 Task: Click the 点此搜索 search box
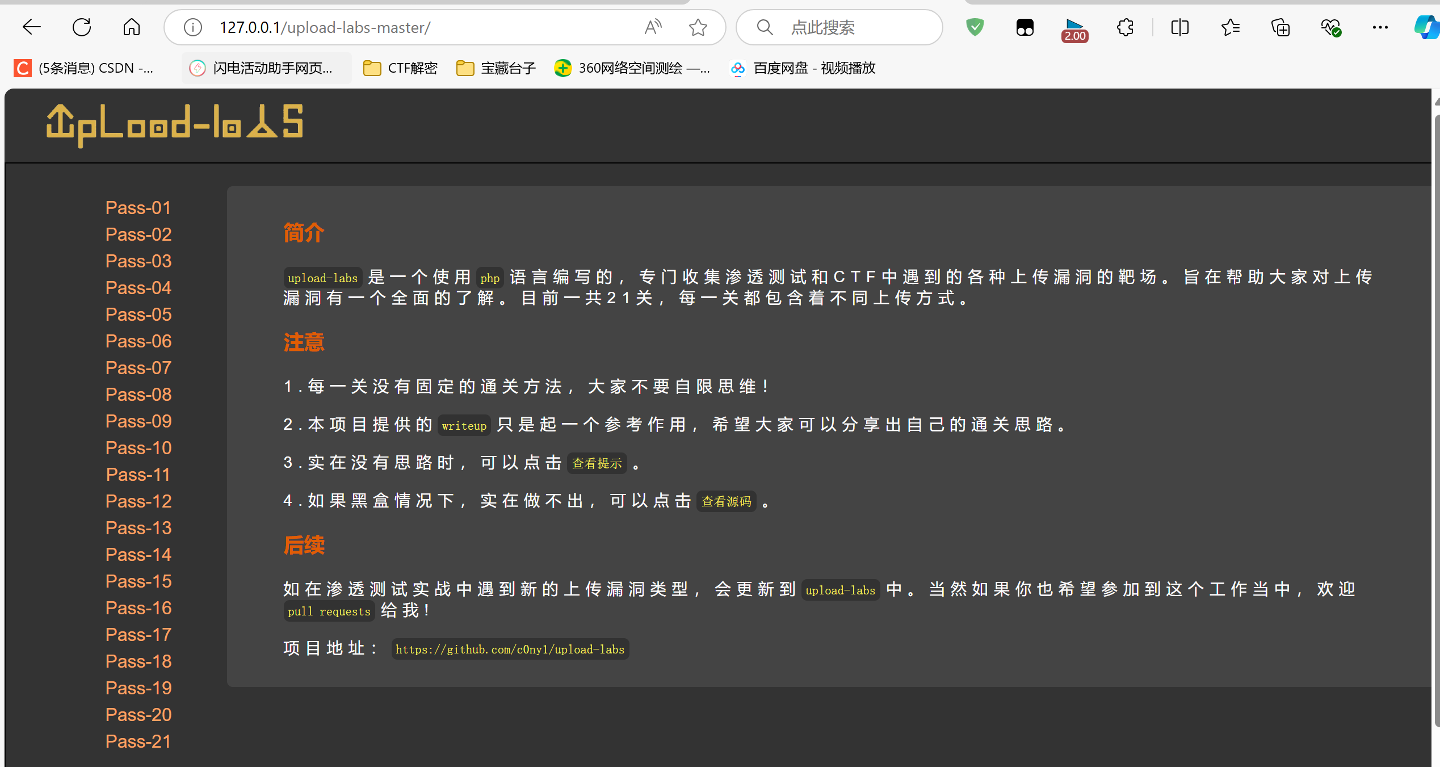coord(840,27)
